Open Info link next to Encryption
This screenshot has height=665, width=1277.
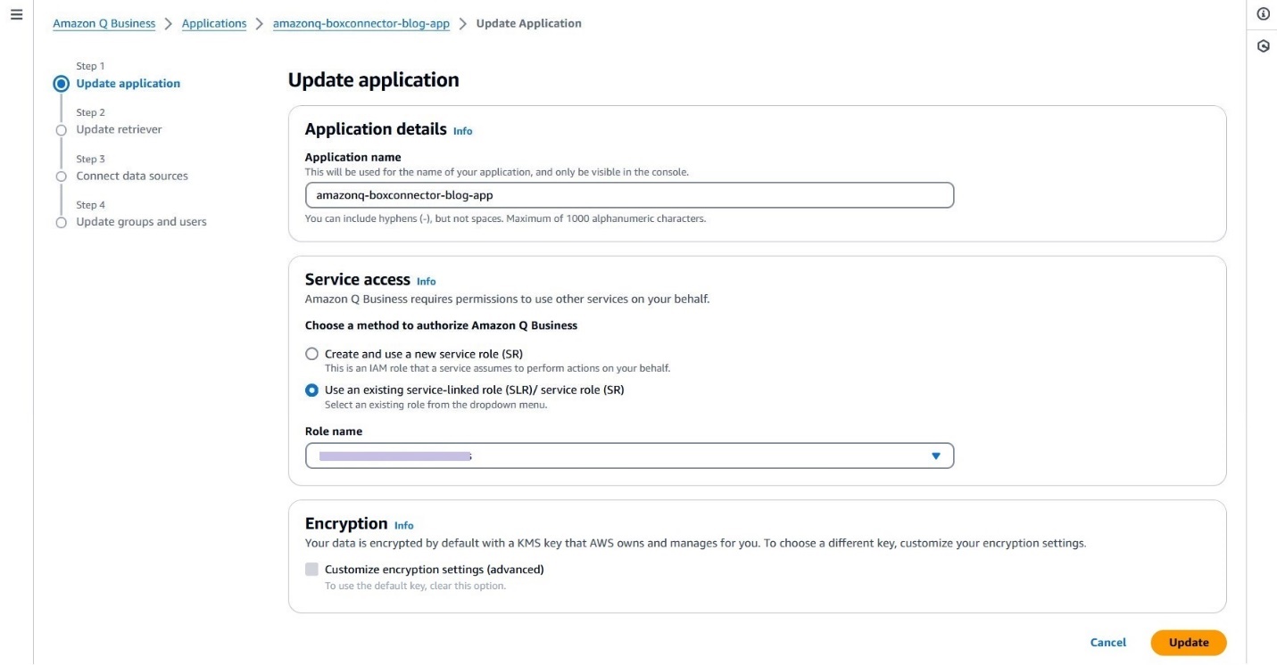[x=404, y=526]
